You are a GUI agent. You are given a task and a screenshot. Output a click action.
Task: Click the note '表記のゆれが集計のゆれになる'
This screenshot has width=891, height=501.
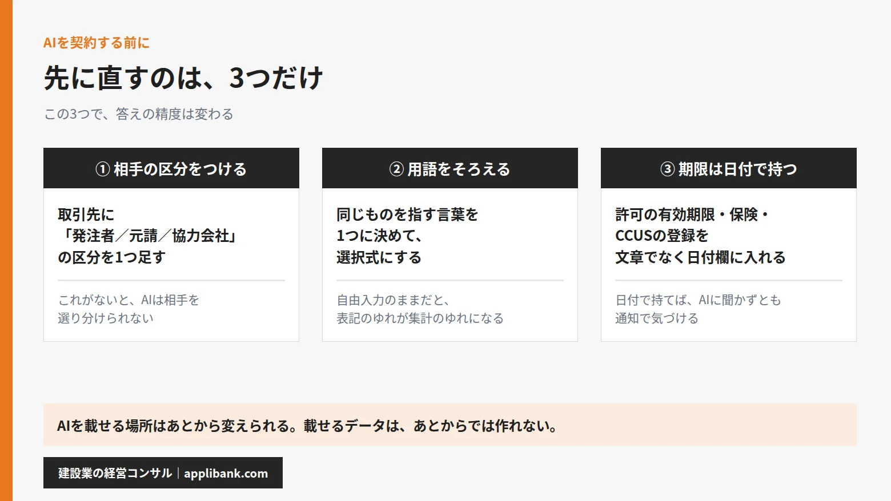(x=420, y=318)
